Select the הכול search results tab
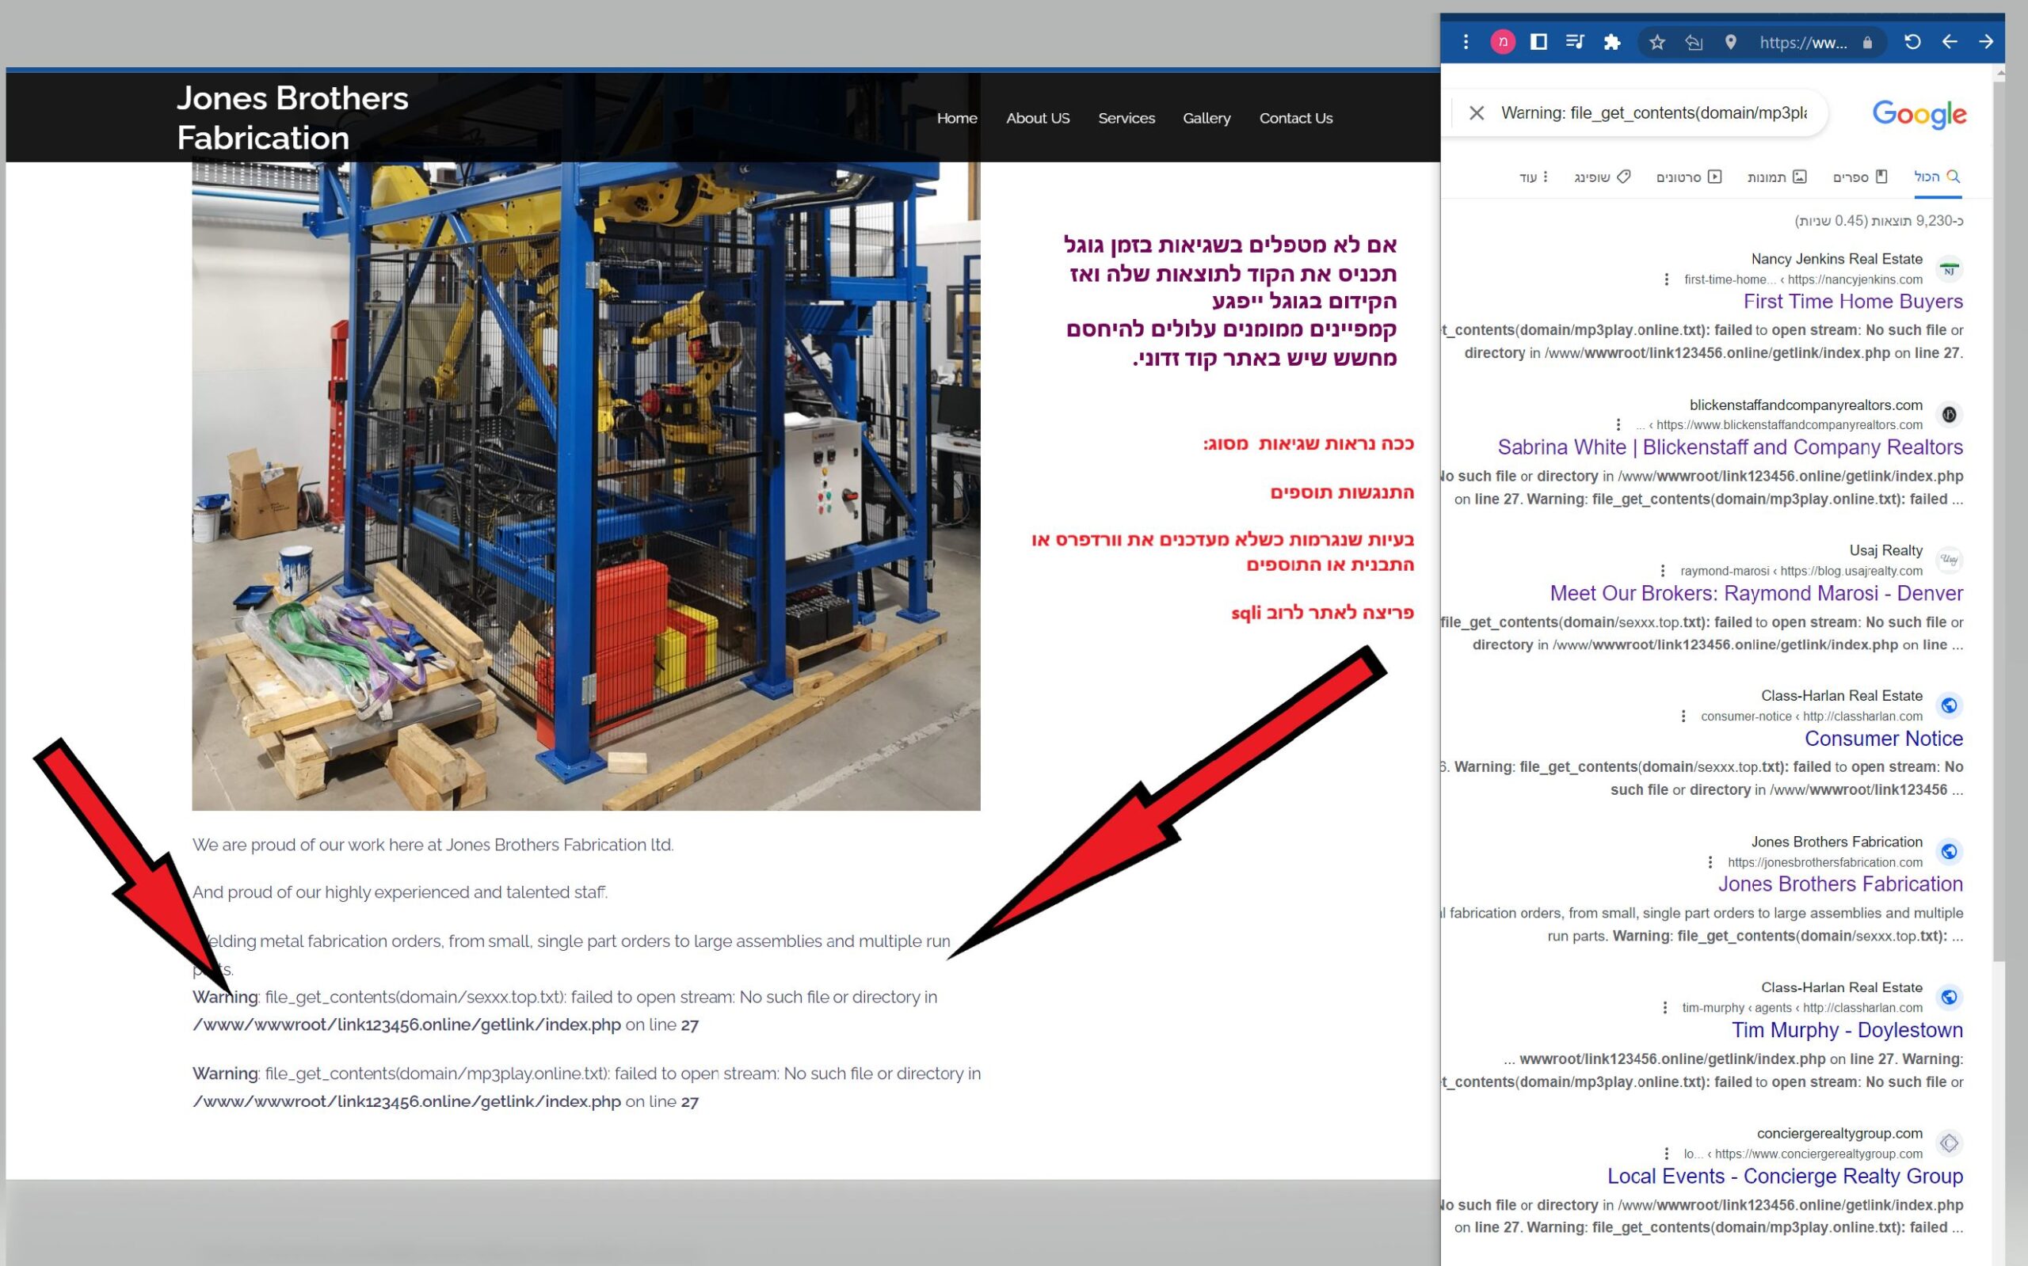2028x1266 pixels. (x=1937, y=177)
